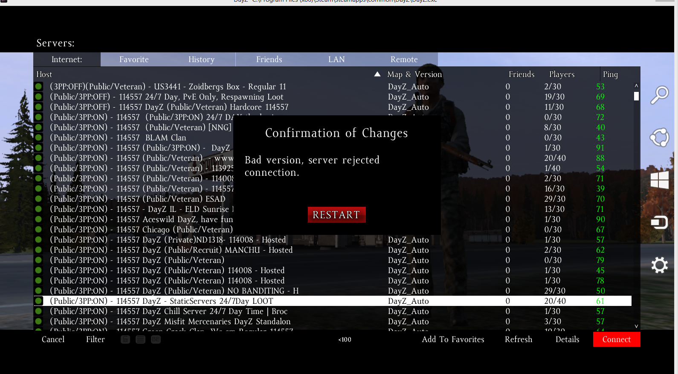Sort by Players column header
This screenshot has width=678, height=374.
562,74
